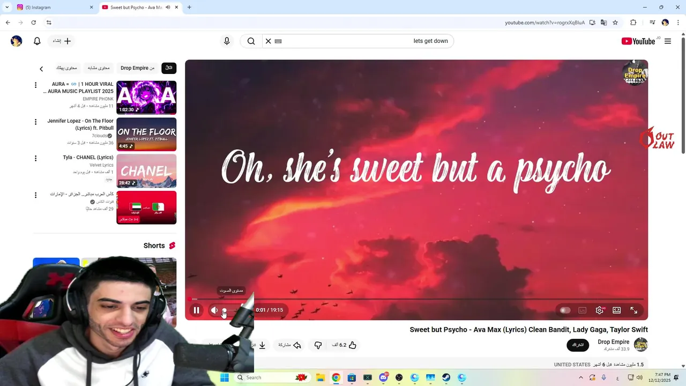686x386 pixels.
Task: Open options menu for Arab Cup live video
Action: click(x=36, y=195)
